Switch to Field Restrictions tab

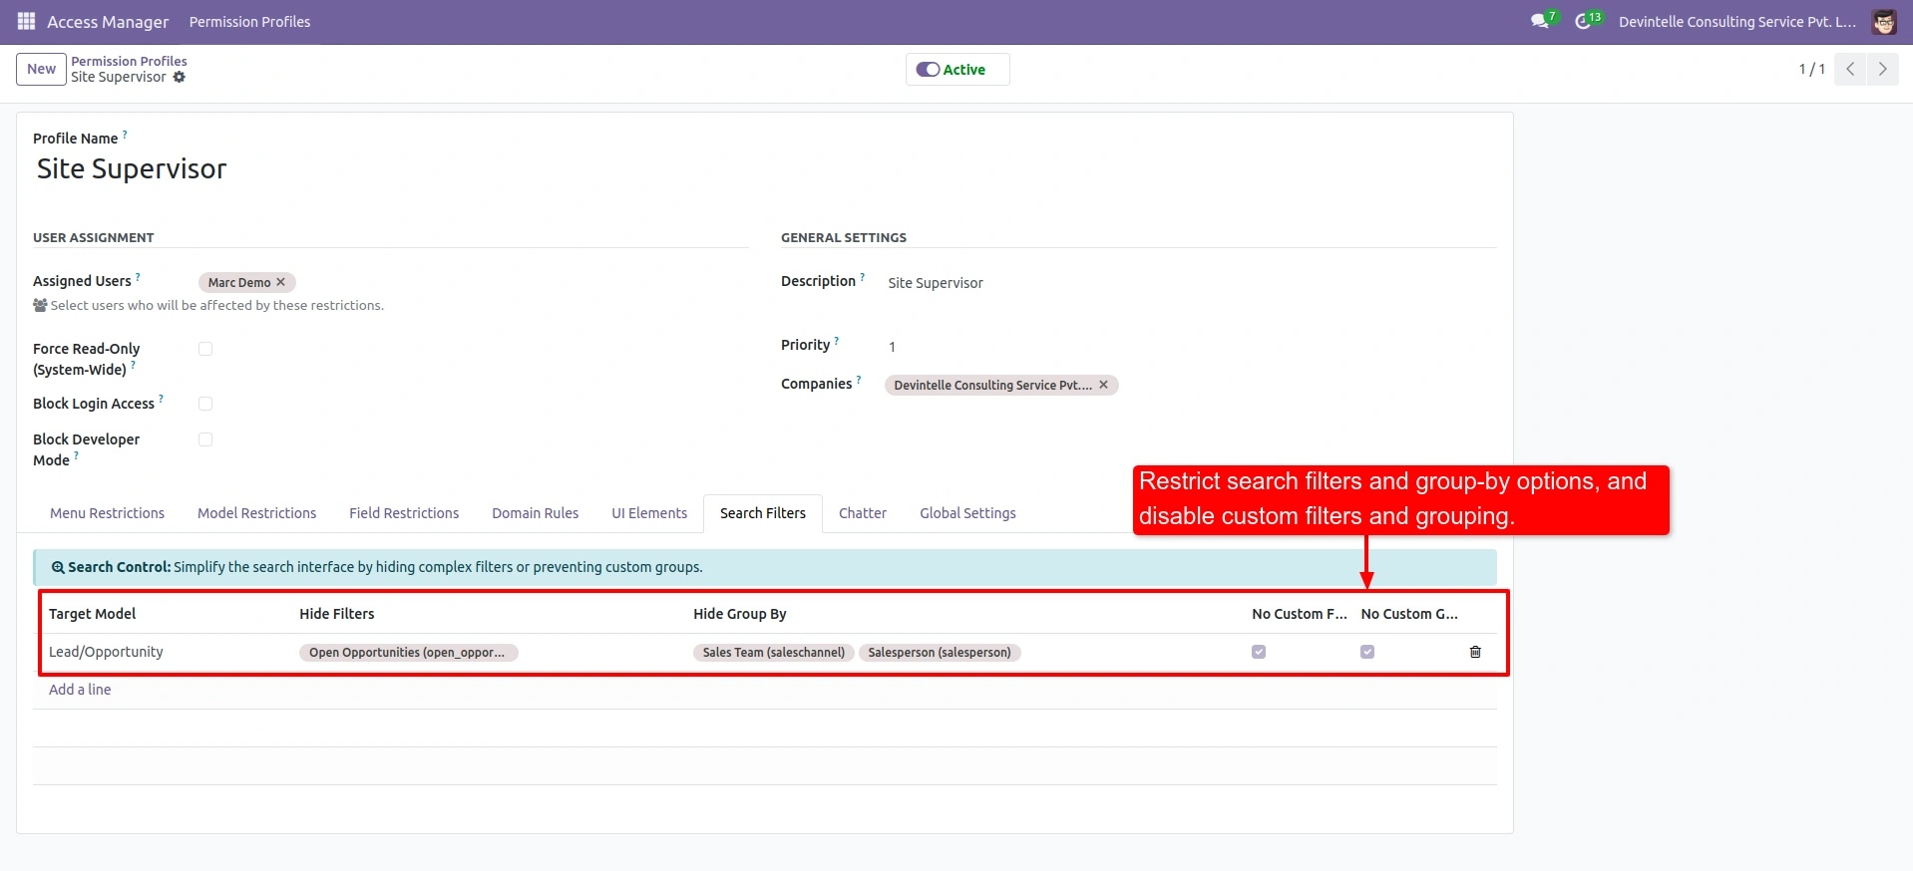point(404,513)
